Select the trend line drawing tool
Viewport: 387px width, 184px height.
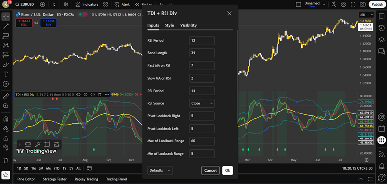pyautogui.click(x=6, y=26)
